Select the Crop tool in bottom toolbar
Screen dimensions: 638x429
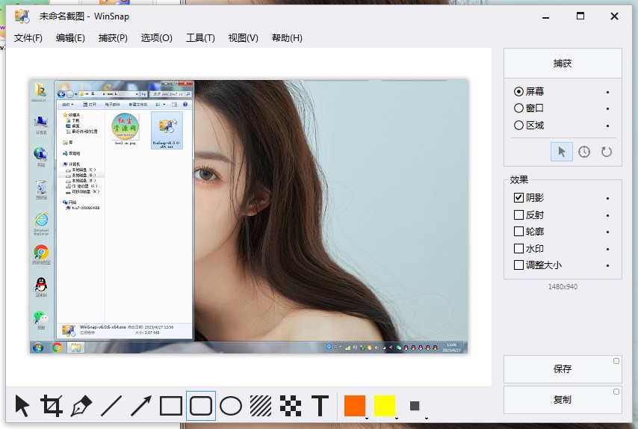[x=52, y=406]
